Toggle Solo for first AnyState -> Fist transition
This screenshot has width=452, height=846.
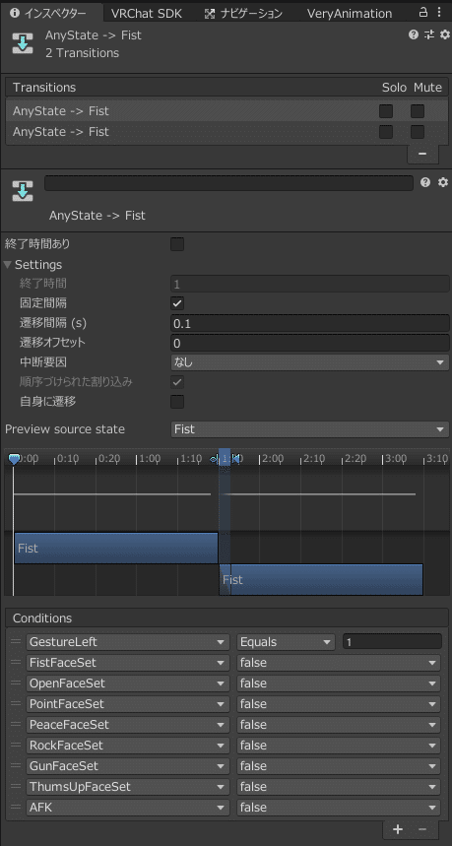[x=386, y=111]
